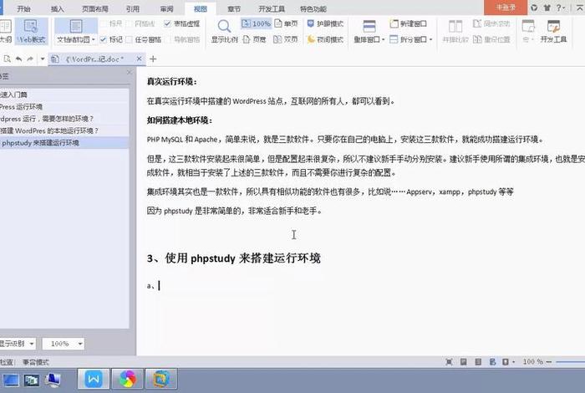Click 并排比较 side-by-side compare

[455, 31]
